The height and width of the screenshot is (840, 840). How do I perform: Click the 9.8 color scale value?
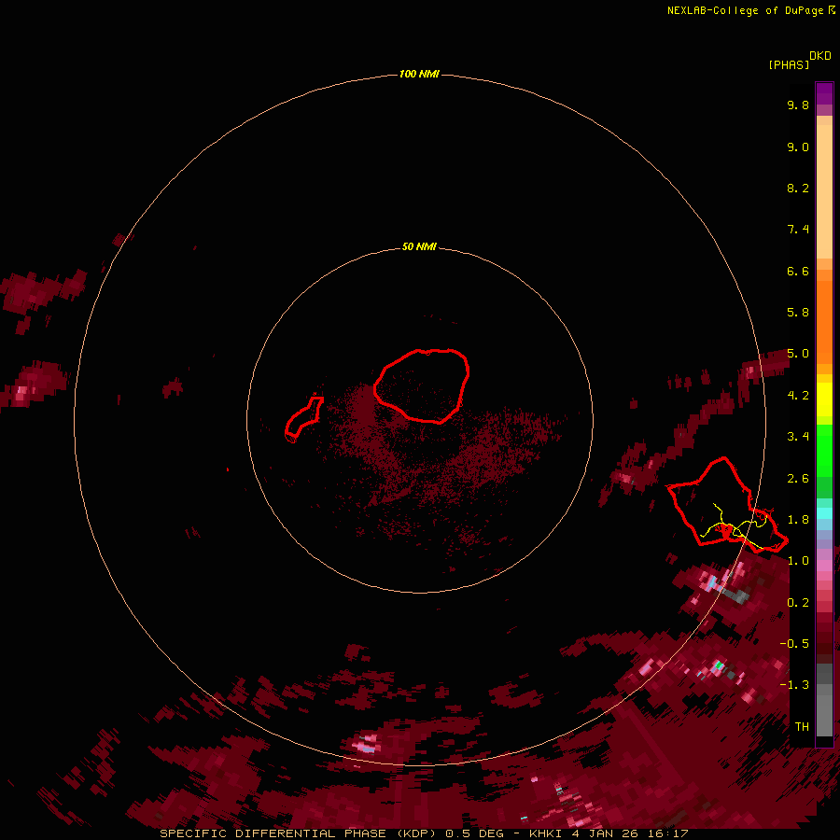click(798, 105)
